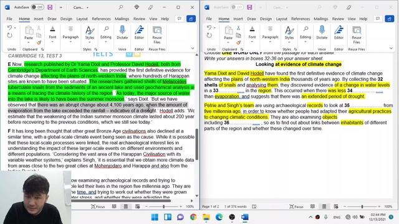Click Copy icon in right Word window

pyautogui.click(x=238, y=35)
